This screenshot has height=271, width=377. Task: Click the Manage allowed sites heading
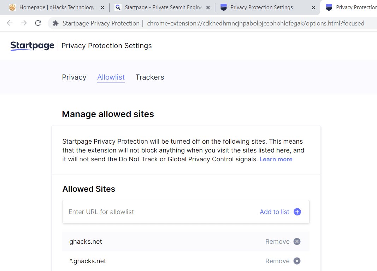tap(108, 114)
